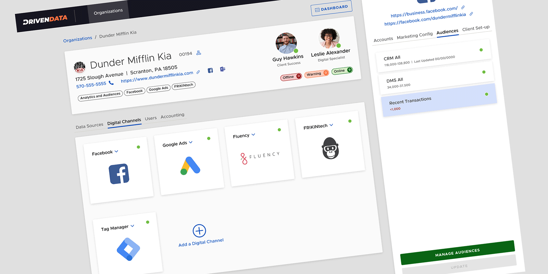Select the Recent Transactions audience row
Viewport: 548px width, 274px height.
(x=439, y=100)
